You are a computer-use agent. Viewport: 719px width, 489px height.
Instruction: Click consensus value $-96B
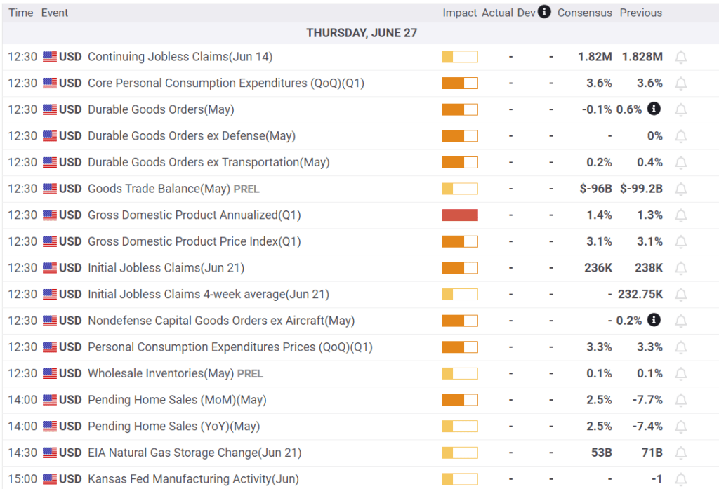[x=595, y=189]
